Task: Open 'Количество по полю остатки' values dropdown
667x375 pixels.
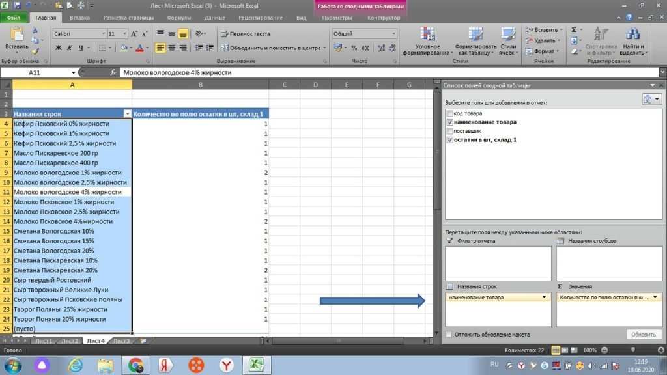Action: (655, 297)
